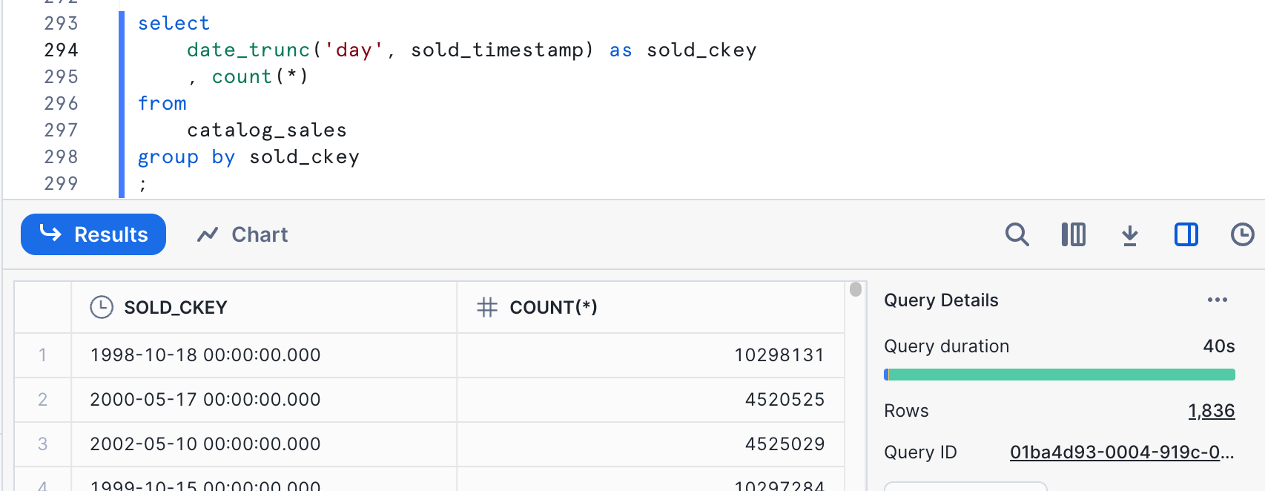Click the query duration progress bar
Image resolution: width=1265 pixels, height=491 pixels.
[x=1059, y=375]
